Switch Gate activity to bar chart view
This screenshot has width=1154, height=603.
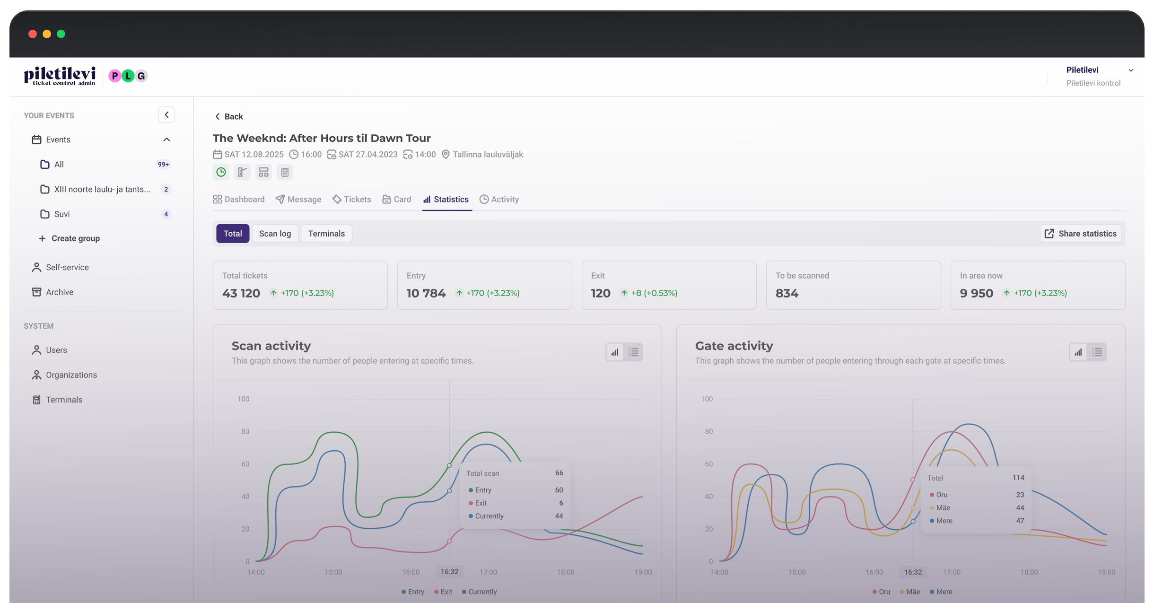(1078, 352)
